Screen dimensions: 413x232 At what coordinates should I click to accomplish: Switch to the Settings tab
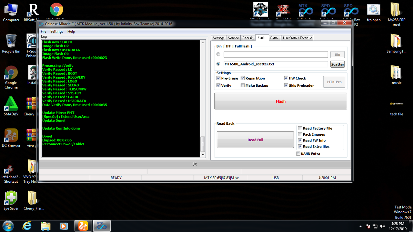pyautogui.click(x=218, y=38)
